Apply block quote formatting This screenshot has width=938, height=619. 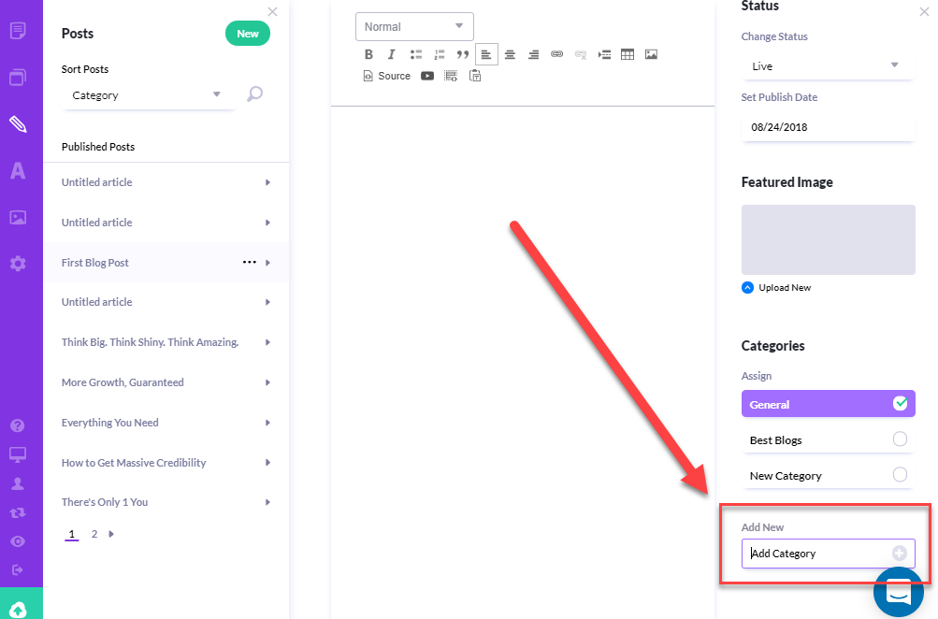[462, 54]
